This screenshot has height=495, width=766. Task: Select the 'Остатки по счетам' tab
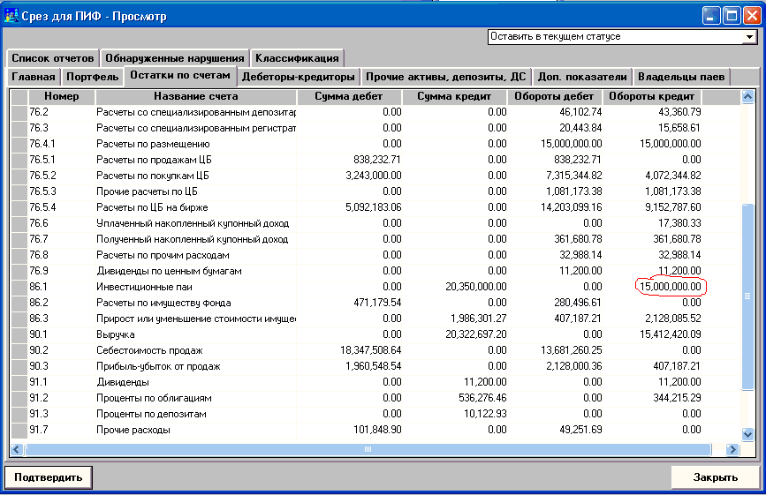pyautogui.click(x=180, y=76)
